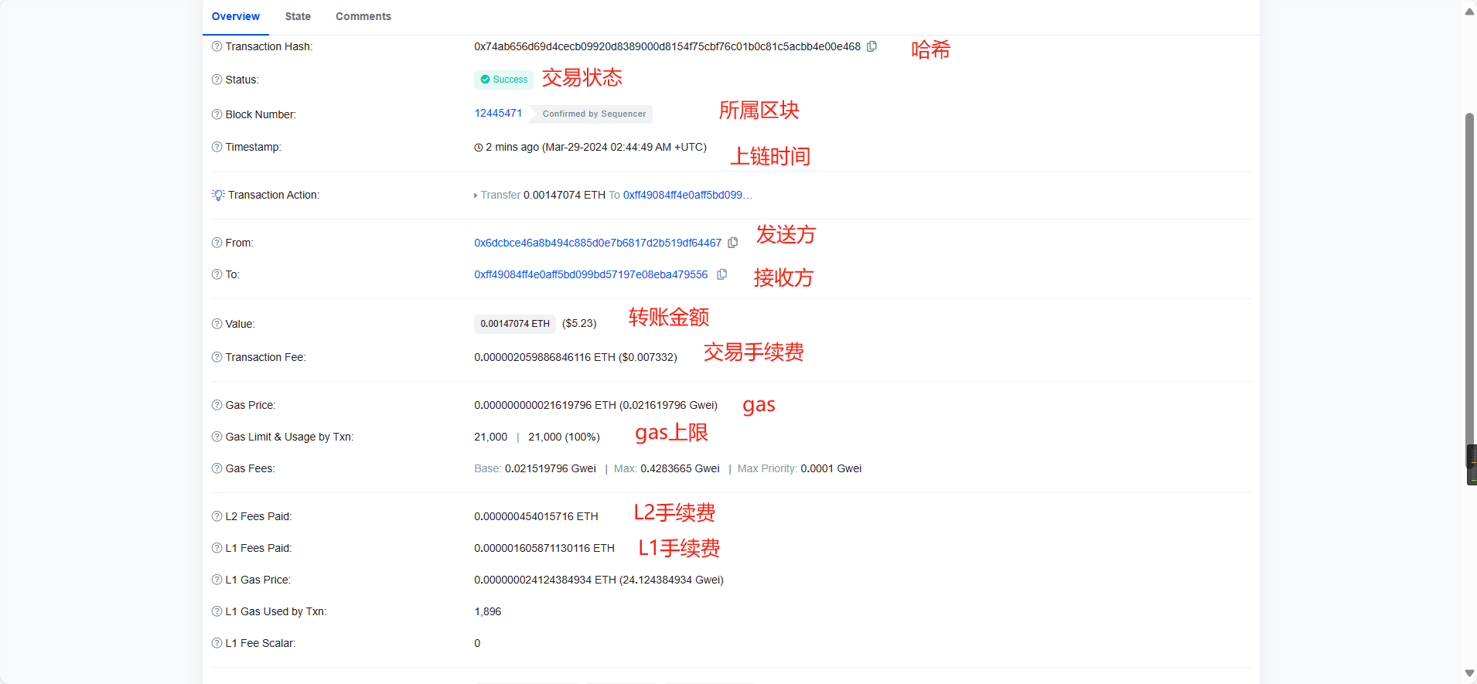
Task: Click help icon beside Gas Fees
Action: pyautogui.click(x=217, y=468)
